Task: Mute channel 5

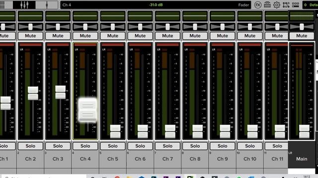Action: 113,36
